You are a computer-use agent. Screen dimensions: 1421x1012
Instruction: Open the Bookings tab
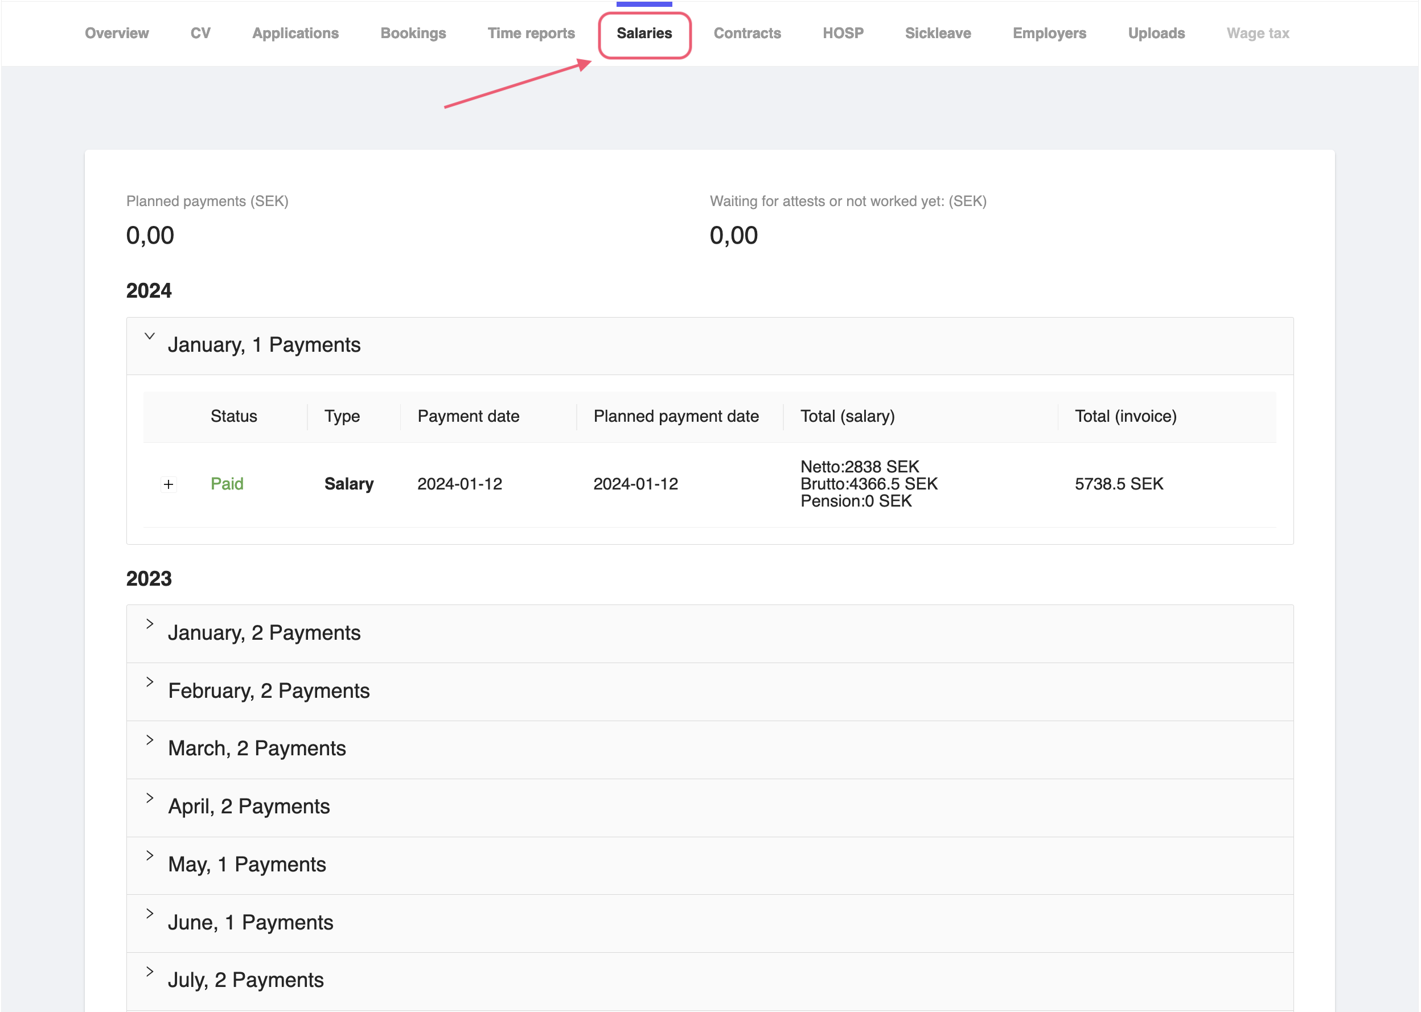[x=413, y=33]
